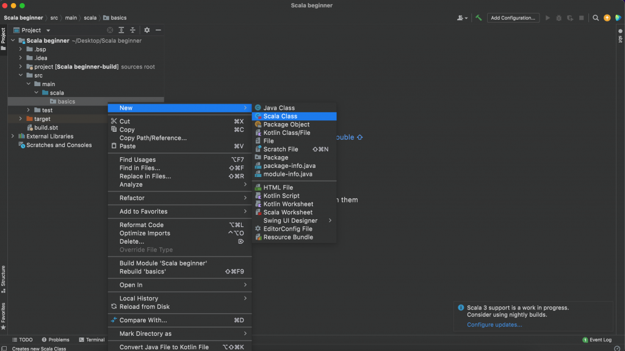Click Copy in context menu
The height and width of the screenshot is (351, 625).
tap(180, 129)
